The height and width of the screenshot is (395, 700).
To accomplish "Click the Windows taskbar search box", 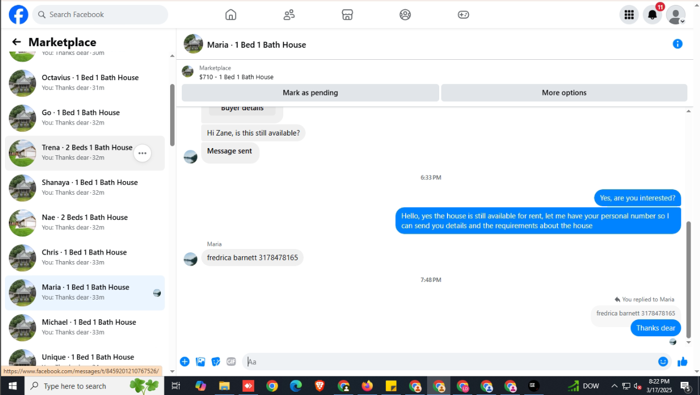I will 94,386.
